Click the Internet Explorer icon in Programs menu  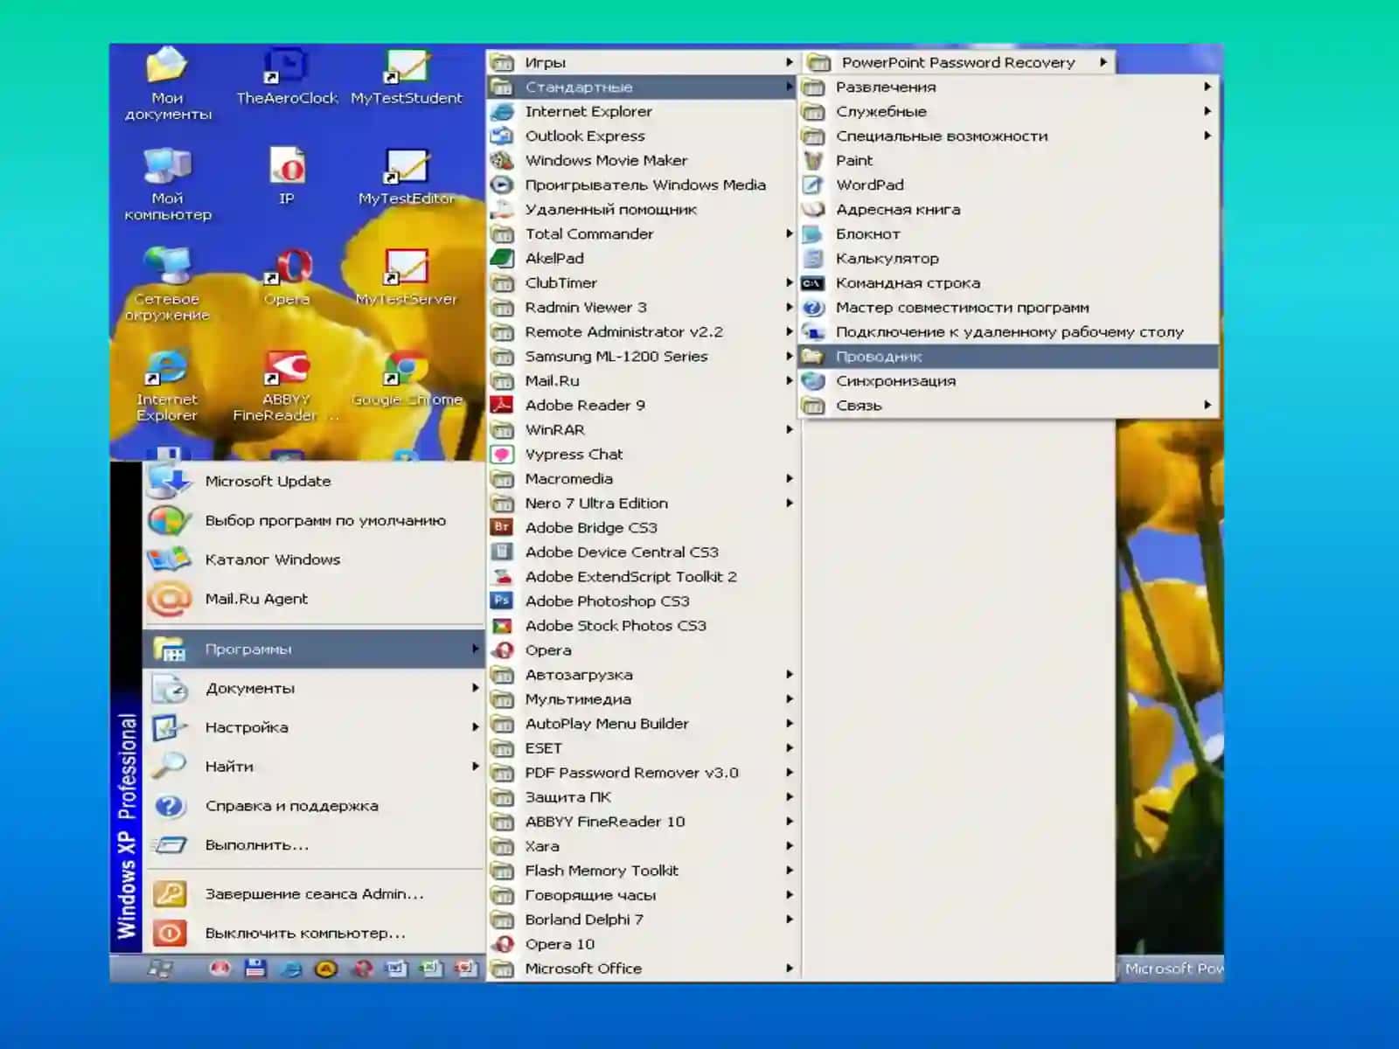click(502, 112)
